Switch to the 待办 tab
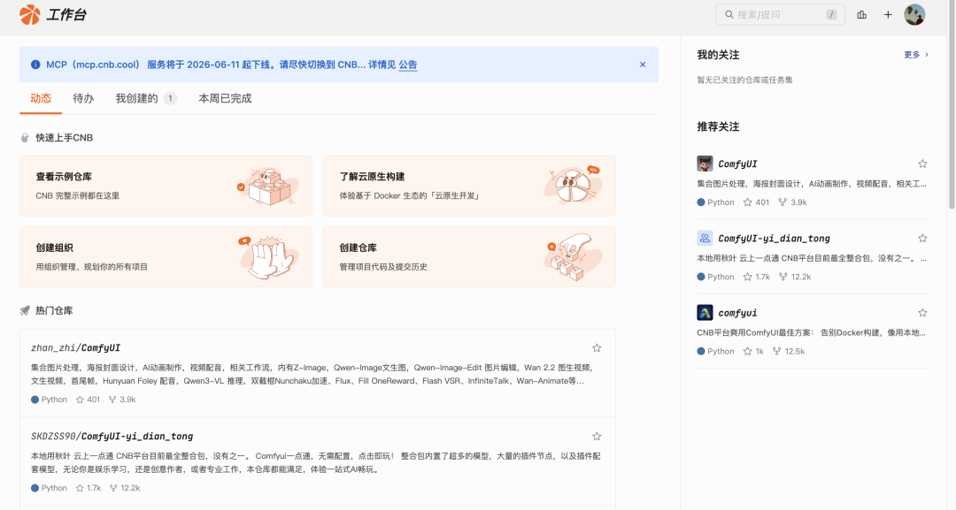Image resolution: width=956 pixels, height=510 pixels. pyautogui.click(x=83, y=99)
